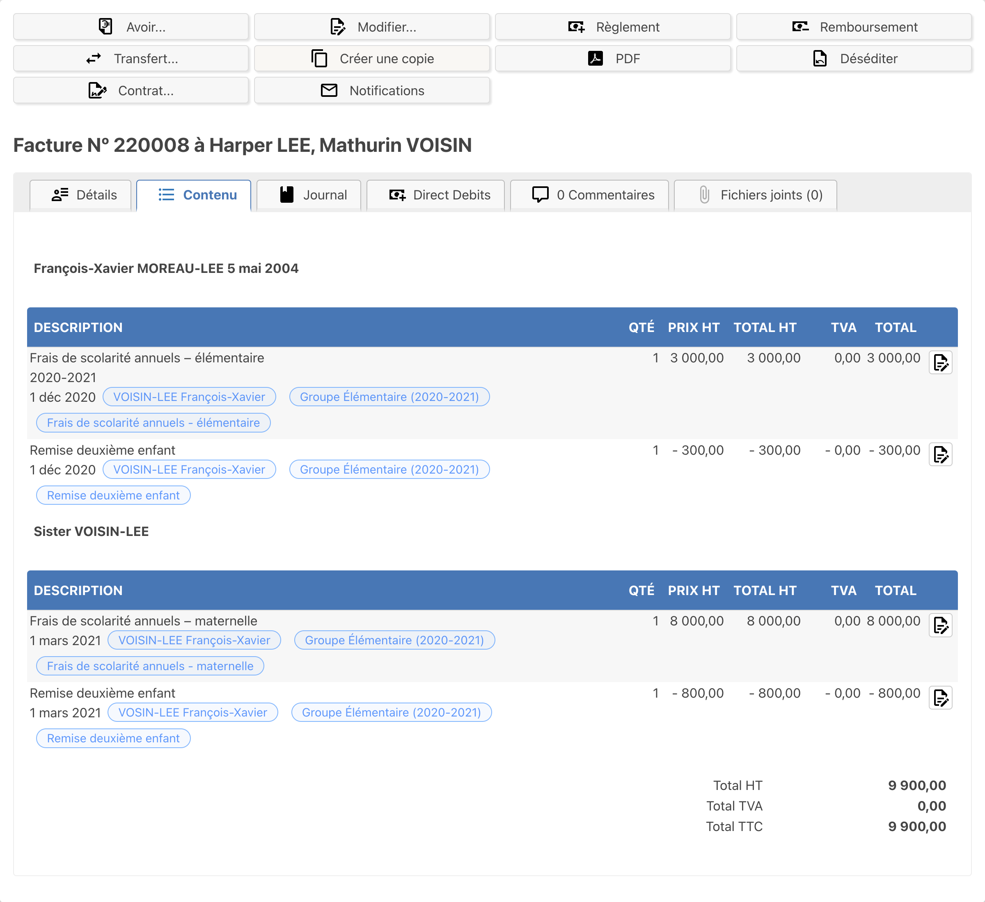Click the Notifications icon button
Screen dimensions: 985x902
tap(372, 90)
